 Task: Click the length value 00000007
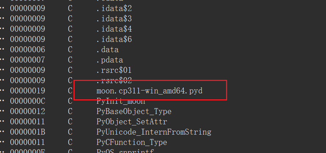[28, 60]
